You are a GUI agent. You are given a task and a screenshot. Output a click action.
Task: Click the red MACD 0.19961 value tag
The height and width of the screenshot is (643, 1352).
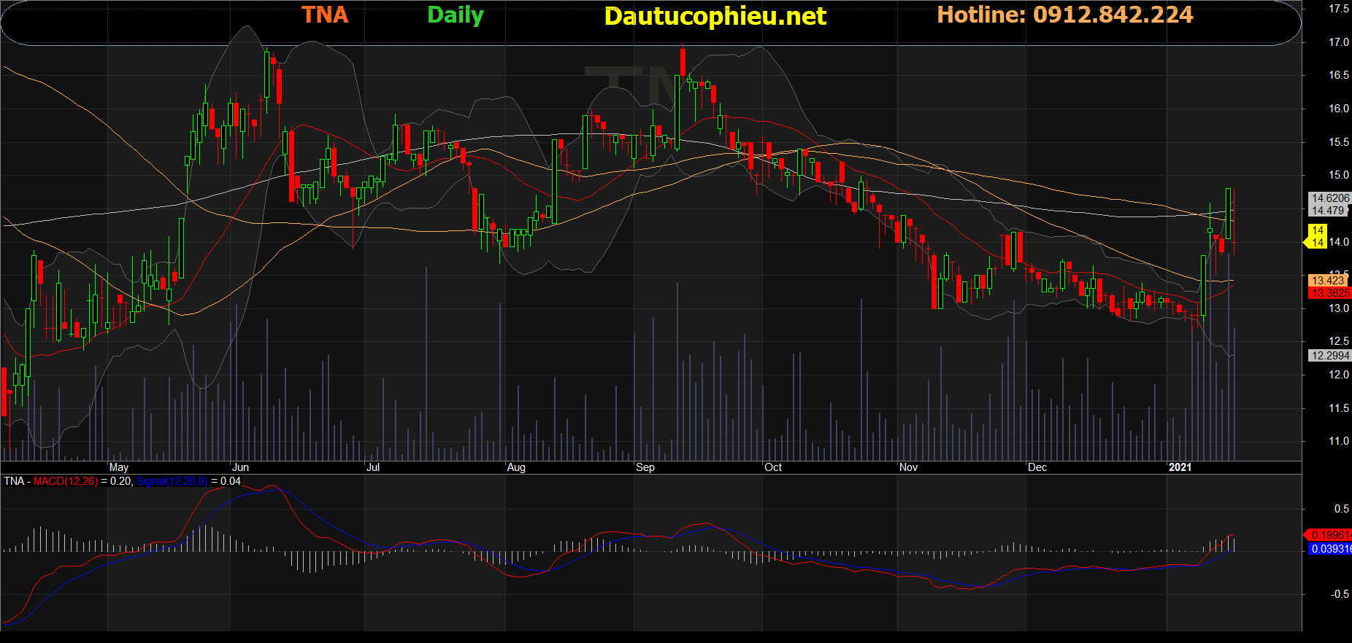click(1329, 535)
